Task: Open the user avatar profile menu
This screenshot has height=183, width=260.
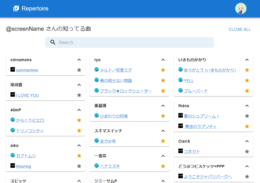Action: 241,8
